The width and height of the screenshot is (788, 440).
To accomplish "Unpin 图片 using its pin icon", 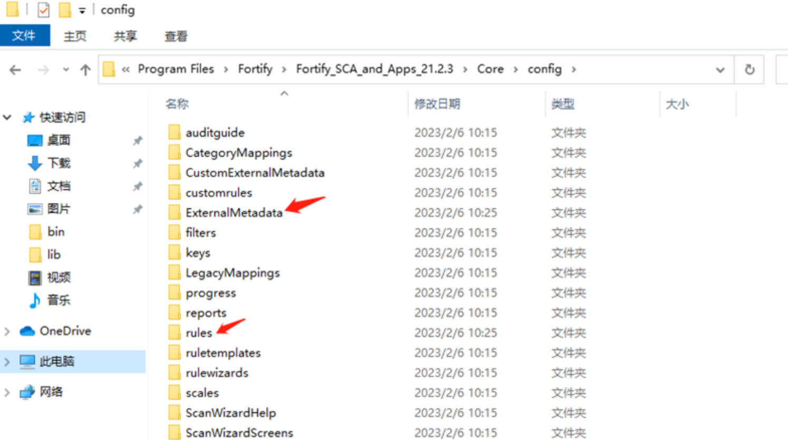I will click(x=138, y=209).
